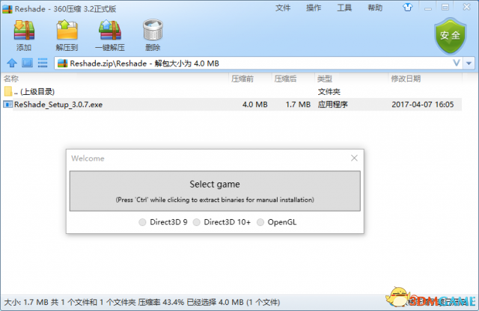Click the 4.0 MB size cell
Image resolution: width=479 pixels, height=311 pixels.
(254, 105)
